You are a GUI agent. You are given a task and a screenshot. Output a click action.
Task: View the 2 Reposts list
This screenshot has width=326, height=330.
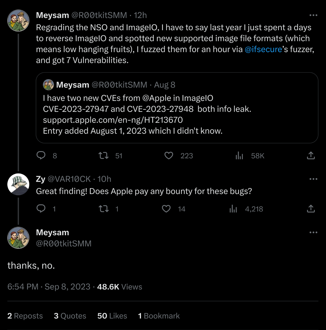click(25, 316)
